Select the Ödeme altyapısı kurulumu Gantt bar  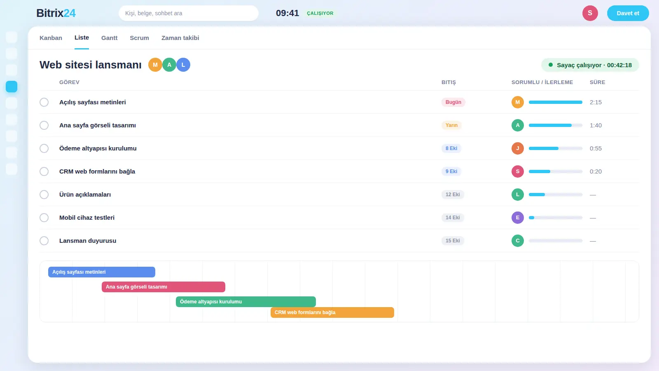[246, 302]
